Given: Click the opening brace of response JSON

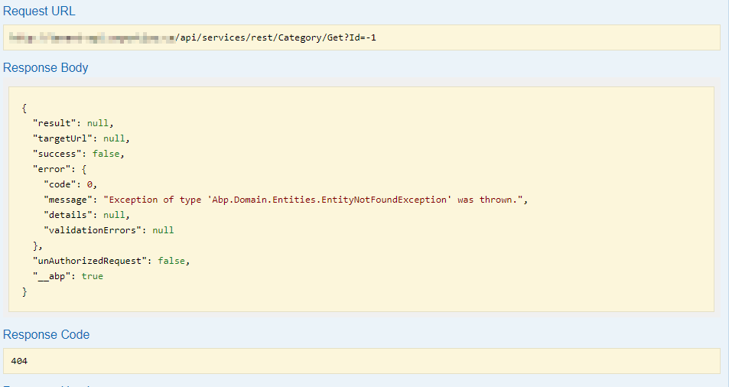Looking at the screenshot, I should pos(24,109).
